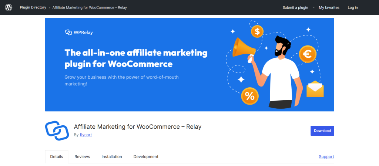Open the Plugin Directory link
The width and height of the screenshot is (379, 166).
pyautogui.click(x=33, y=7)
